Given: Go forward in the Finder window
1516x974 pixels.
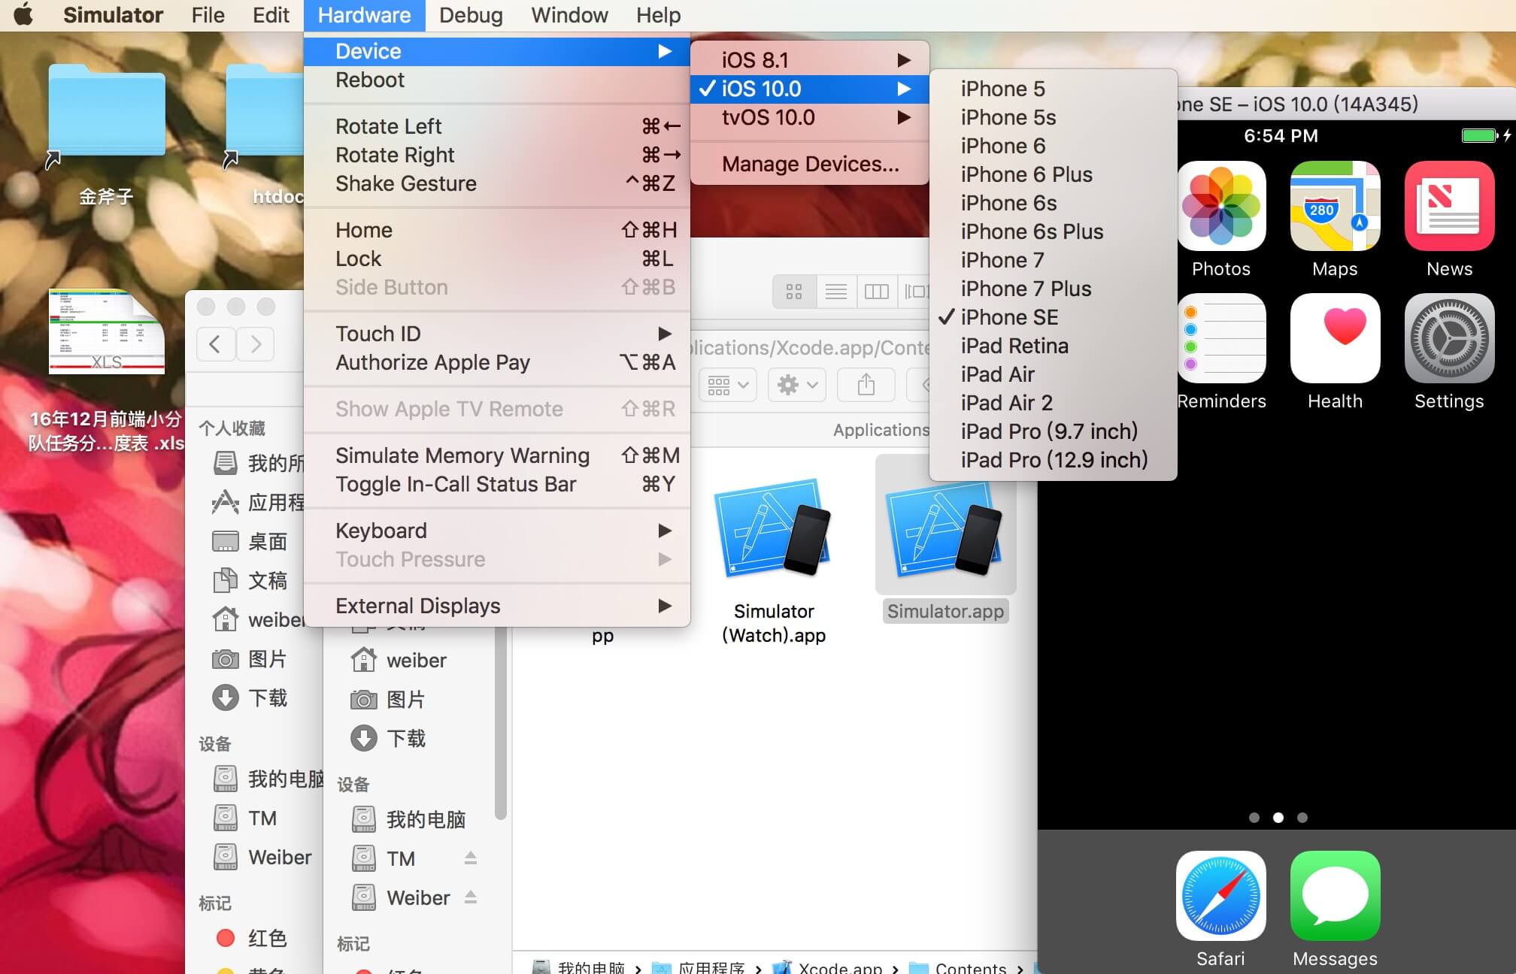Looking at the screenshot, I should pyautogui.click(x=256, y=344).
